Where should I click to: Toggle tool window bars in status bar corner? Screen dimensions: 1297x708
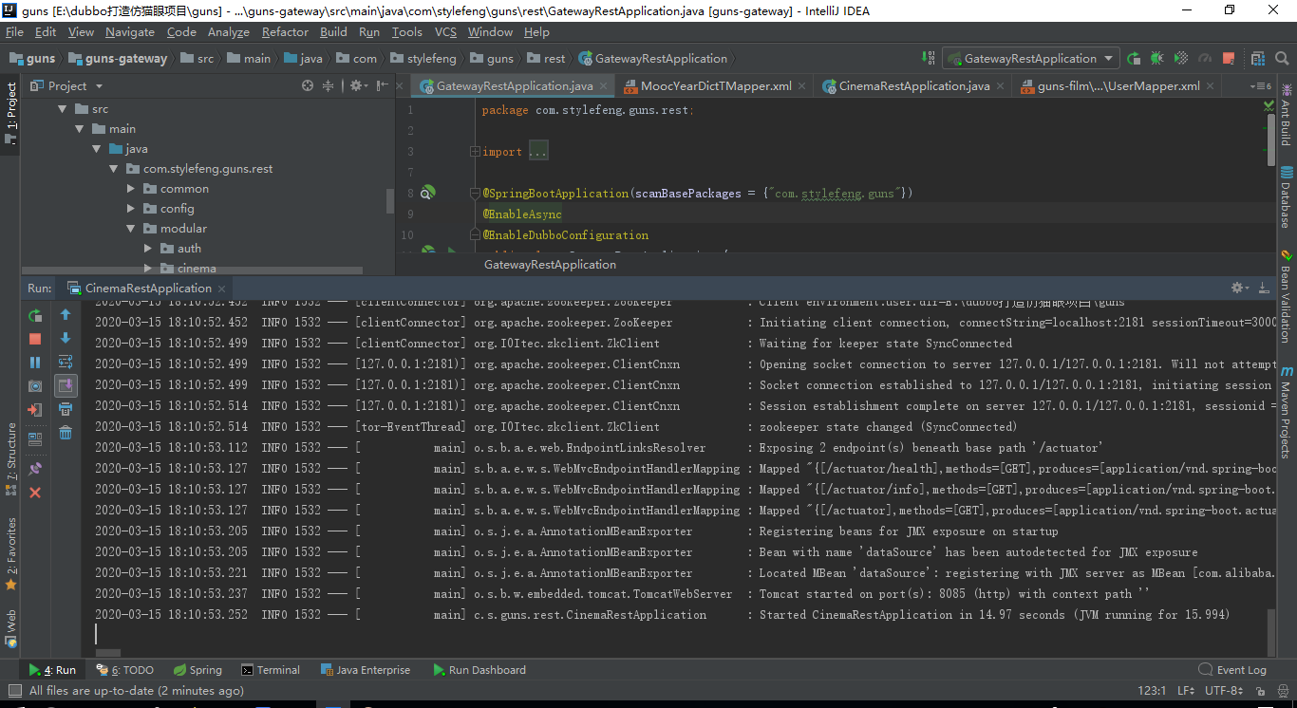coord(13,691)
